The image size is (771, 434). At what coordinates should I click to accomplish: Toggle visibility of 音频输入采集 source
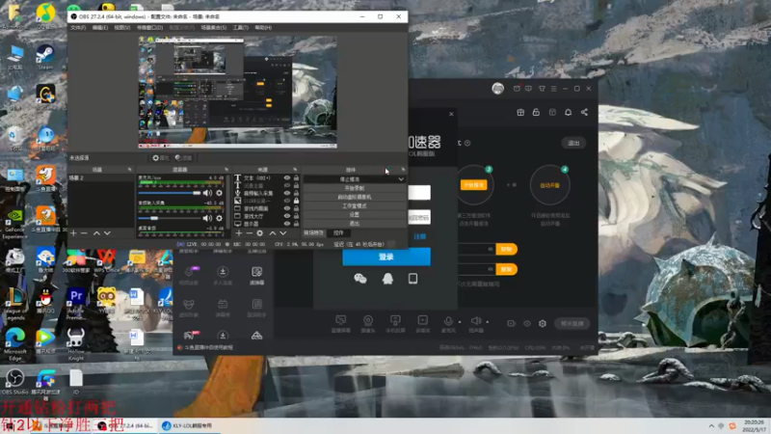point(287,193)
